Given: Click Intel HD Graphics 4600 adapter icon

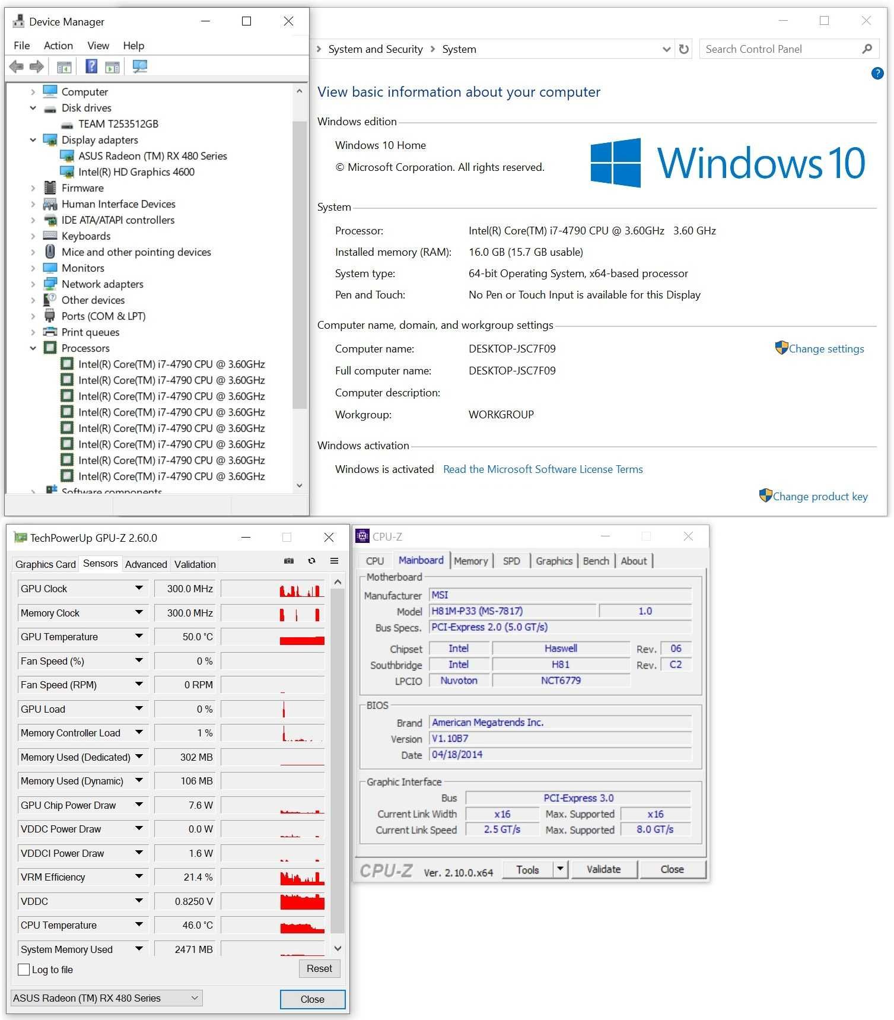Looking at the screenshot, I should coord(67,171).
